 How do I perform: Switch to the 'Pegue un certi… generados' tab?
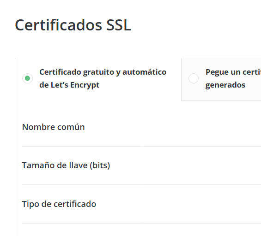pos(221,79)
